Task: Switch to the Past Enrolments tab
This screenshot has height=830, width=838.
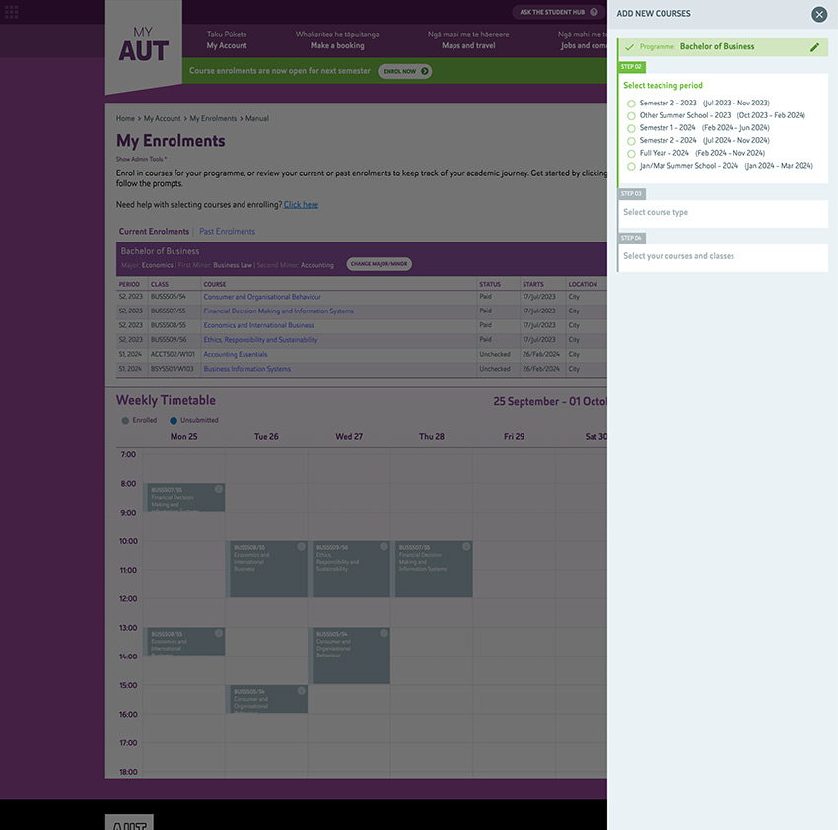Action: point(227,232)
